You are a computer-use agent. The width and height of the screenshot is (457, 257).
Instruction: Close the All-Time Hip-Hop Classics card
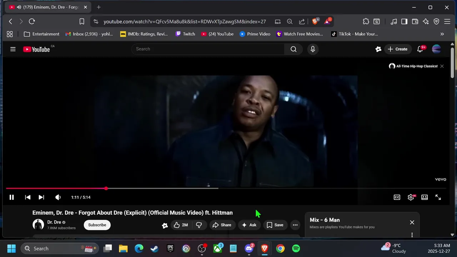tap(442, 66)
